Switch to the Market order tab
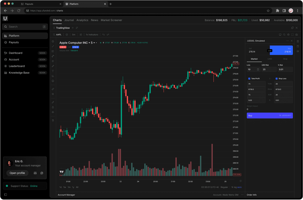 tap(254, 59)
